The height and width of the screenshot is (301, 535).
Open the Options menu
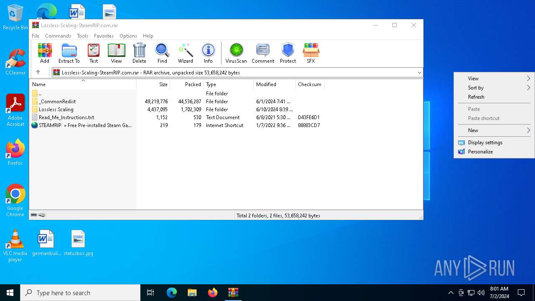coord(128,36)
